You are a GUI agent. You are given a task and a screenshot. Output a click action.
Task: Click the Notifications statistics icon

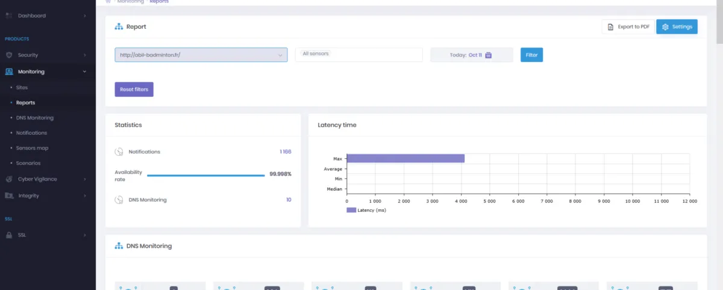pyautogui.click(x=119, y=152)
